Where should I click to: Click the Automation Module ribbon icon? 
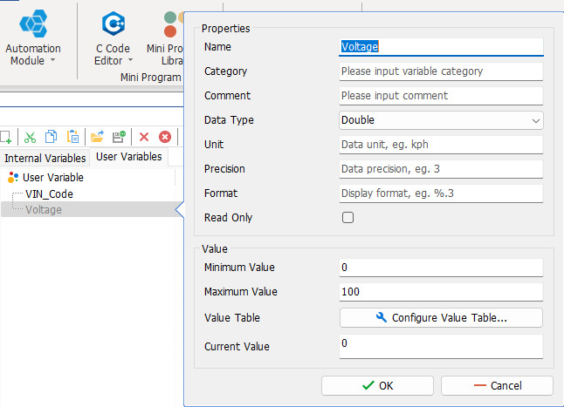point(33,24)
